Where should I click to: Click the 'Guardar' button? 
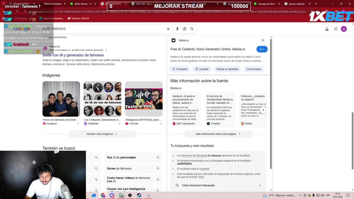coord(202,69)
